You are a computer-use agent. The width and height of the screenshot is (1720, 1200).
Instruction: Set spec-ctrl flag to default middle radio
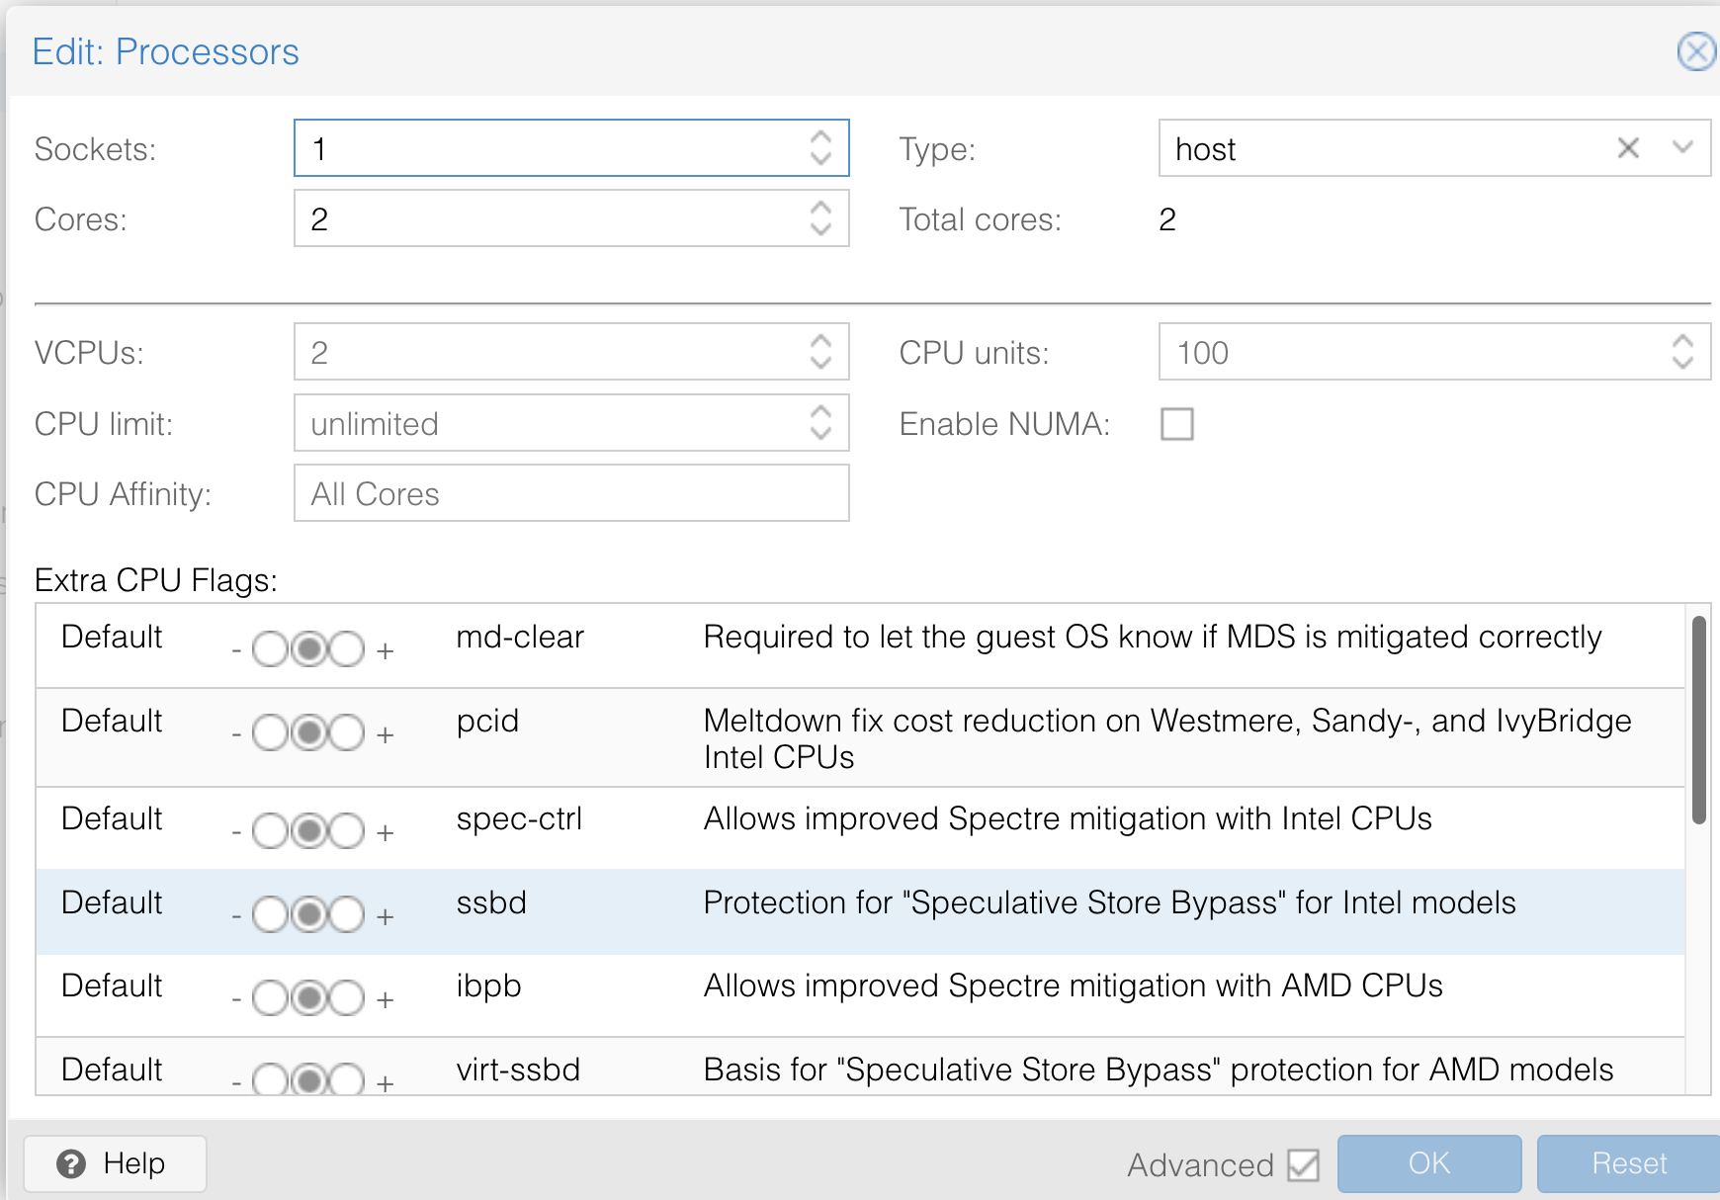(309, 831)
